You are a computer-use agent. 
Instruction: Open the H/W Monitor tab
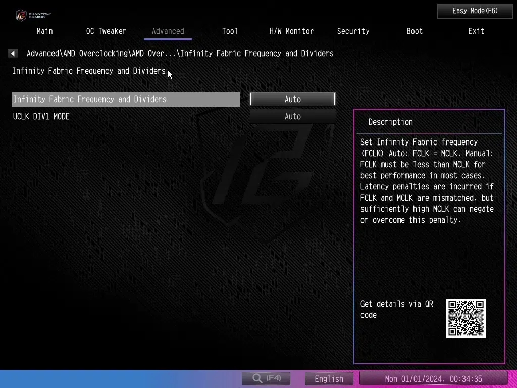[x=291, y=31]
